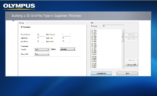Click the Olympus logo
Image resolution: width=157 pixels, height=96 pixels.
19,6
